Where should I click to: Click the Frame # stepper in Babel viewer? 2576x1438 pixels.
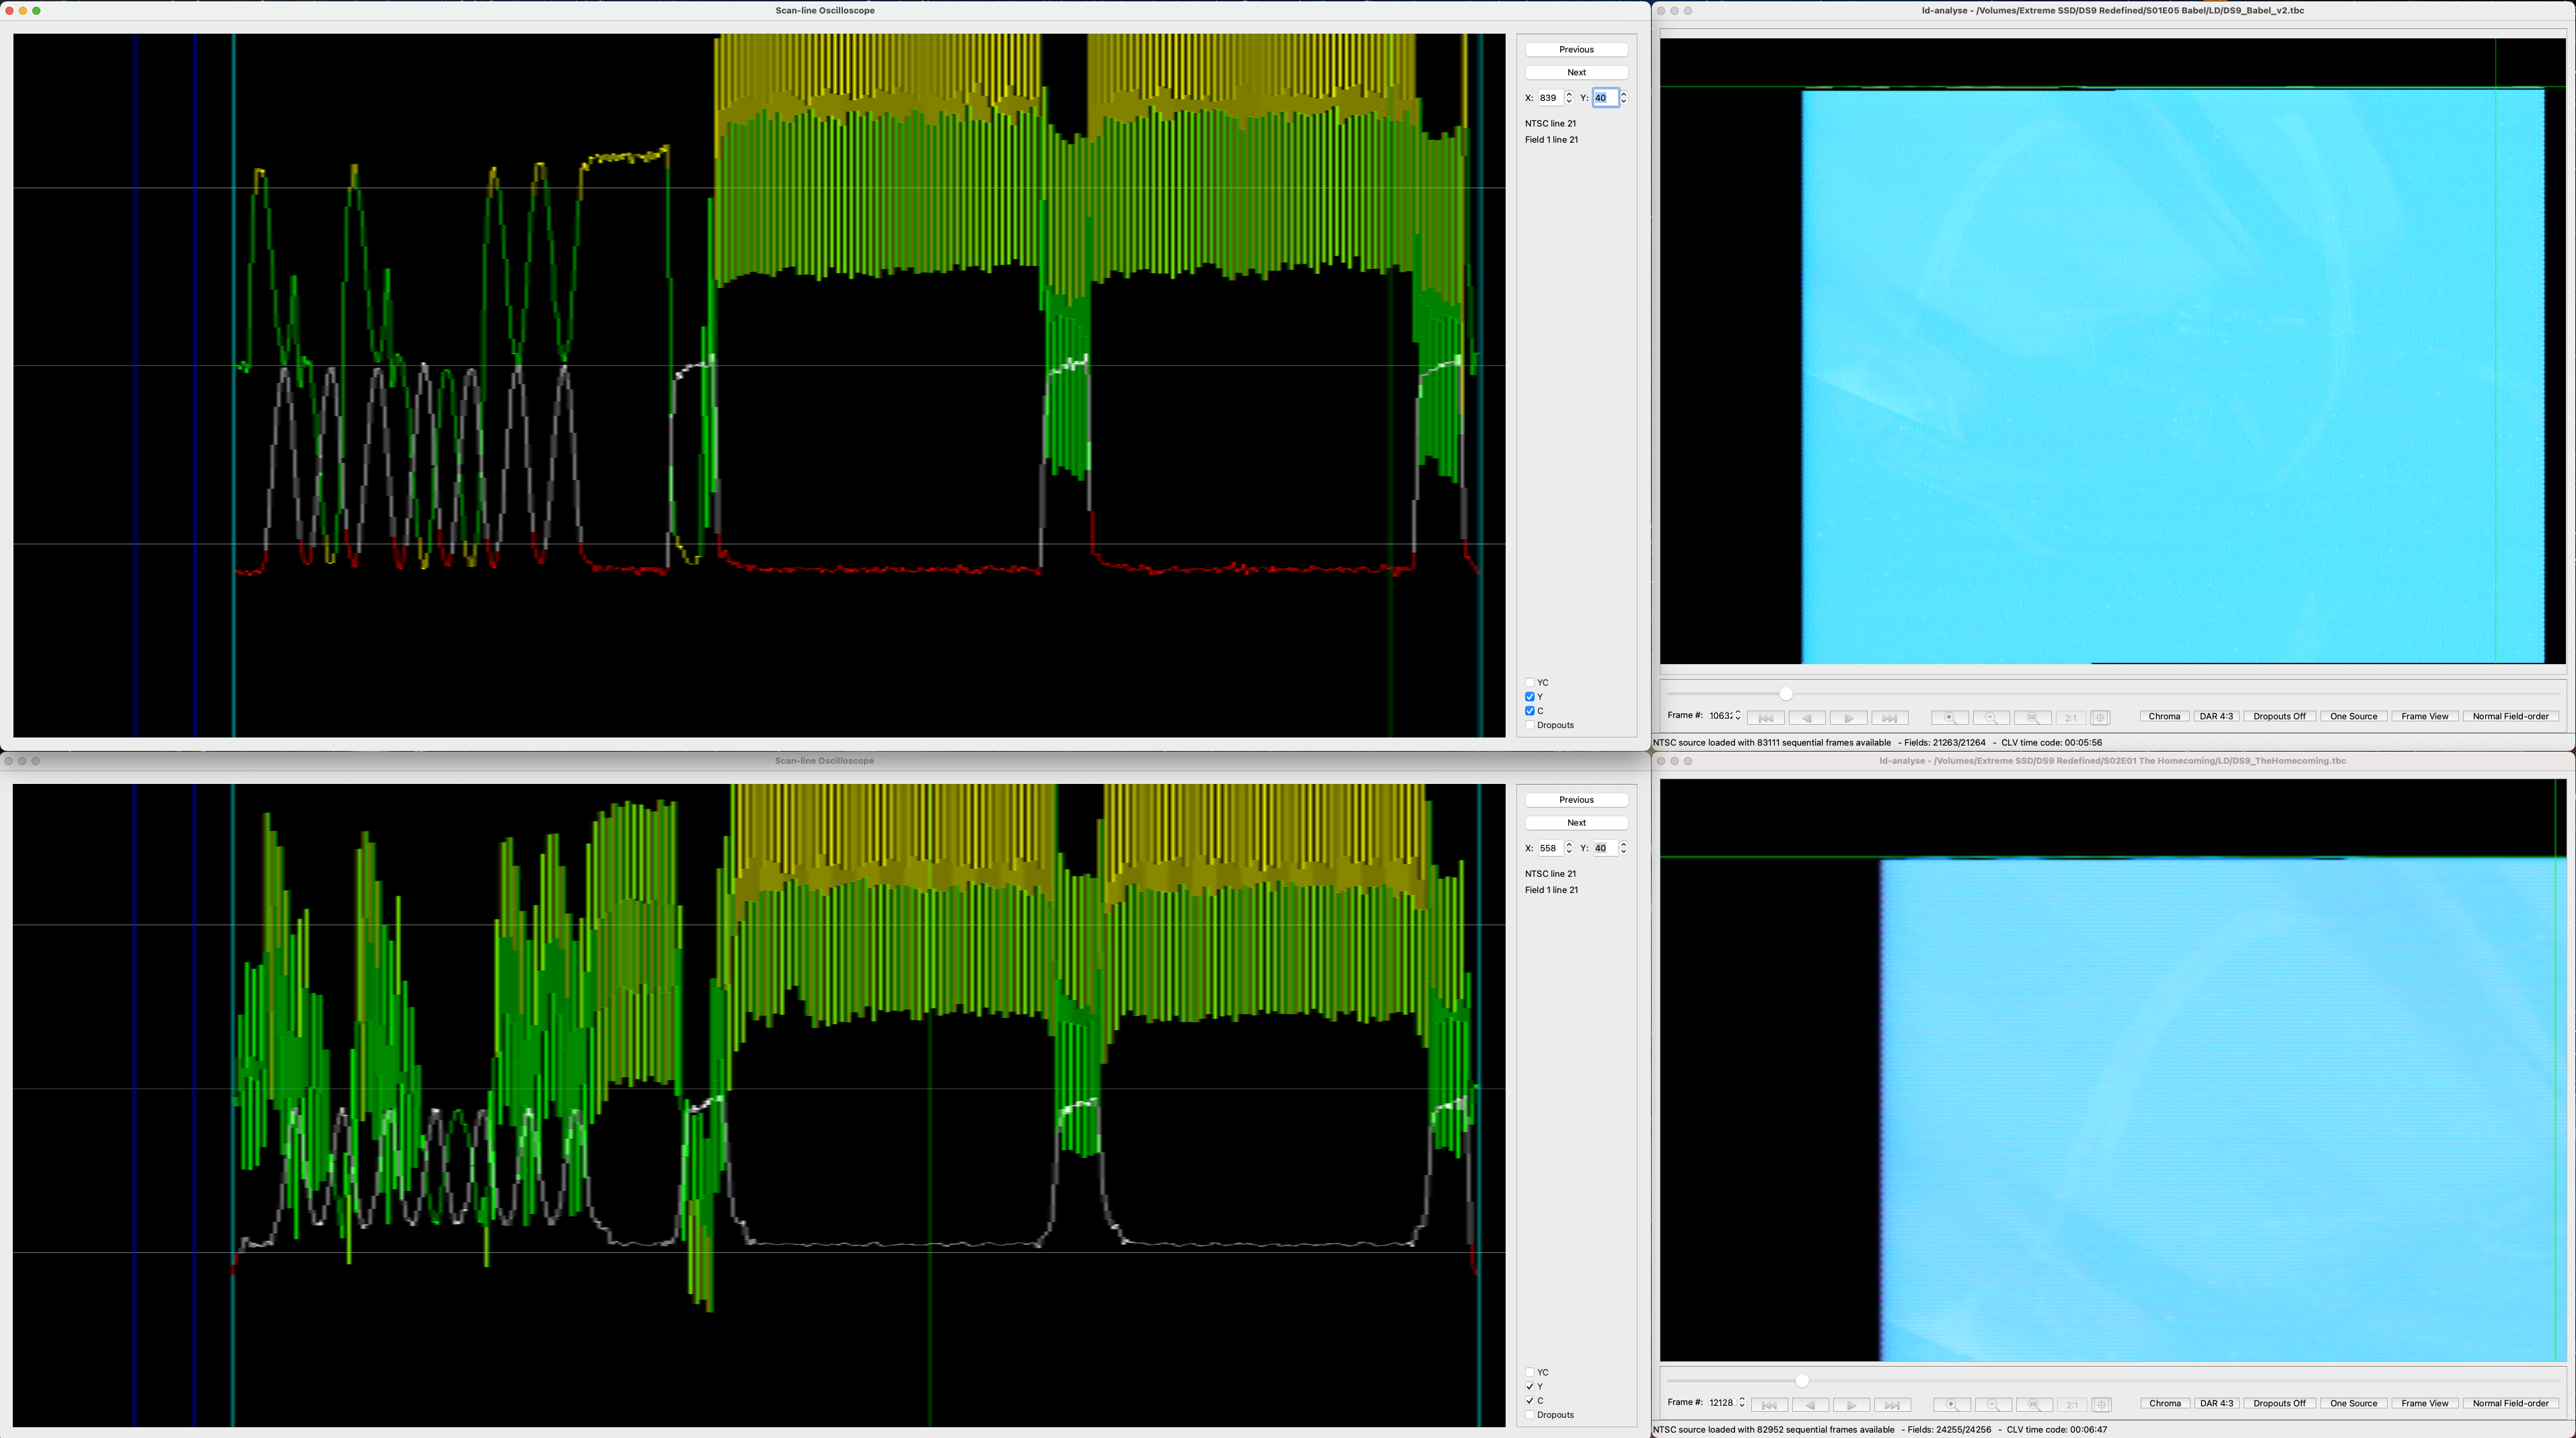[1738, 716]
